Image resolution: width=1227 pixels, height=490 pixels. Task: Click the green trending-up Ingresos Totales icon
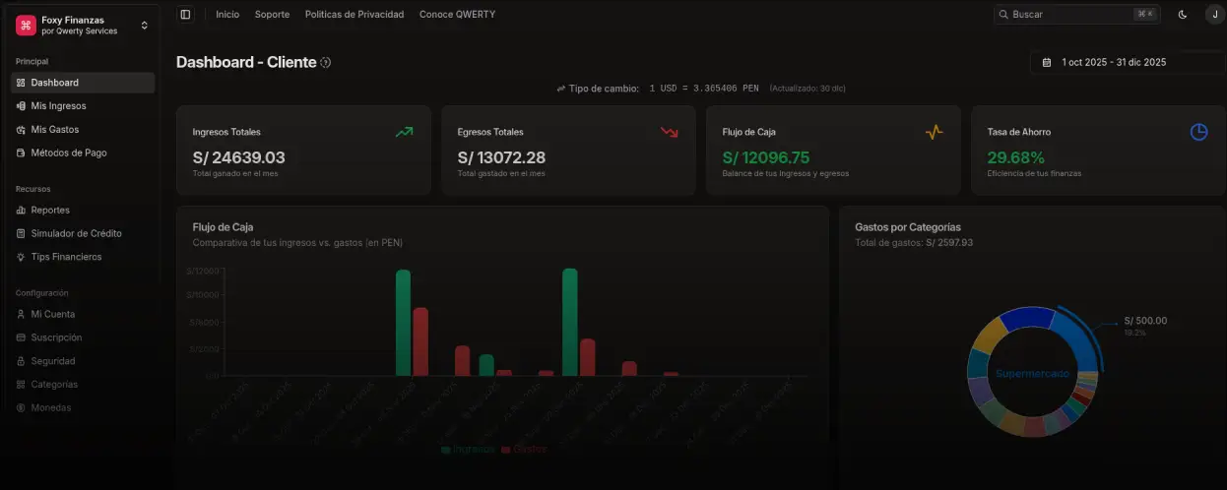[x=404, y=132]
